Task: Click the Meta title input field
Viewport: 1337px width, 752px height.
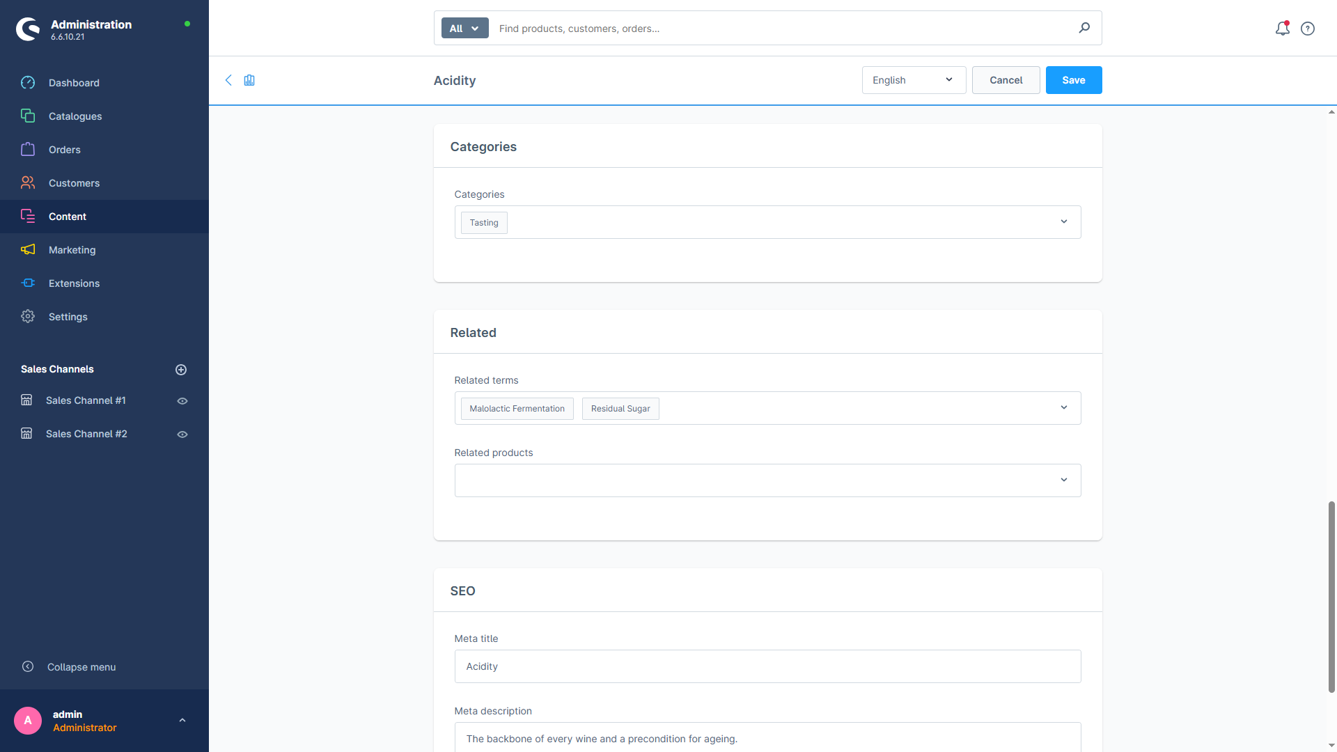Action: click(767, 666)
